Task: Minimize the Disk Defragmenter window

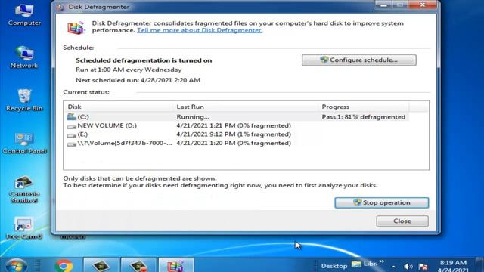Action: tap(383, 5)
